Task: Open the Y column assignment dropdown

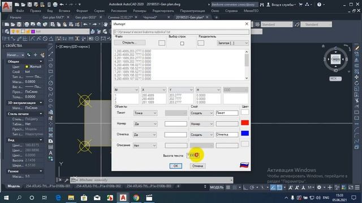Action: (x=181, y=90)
